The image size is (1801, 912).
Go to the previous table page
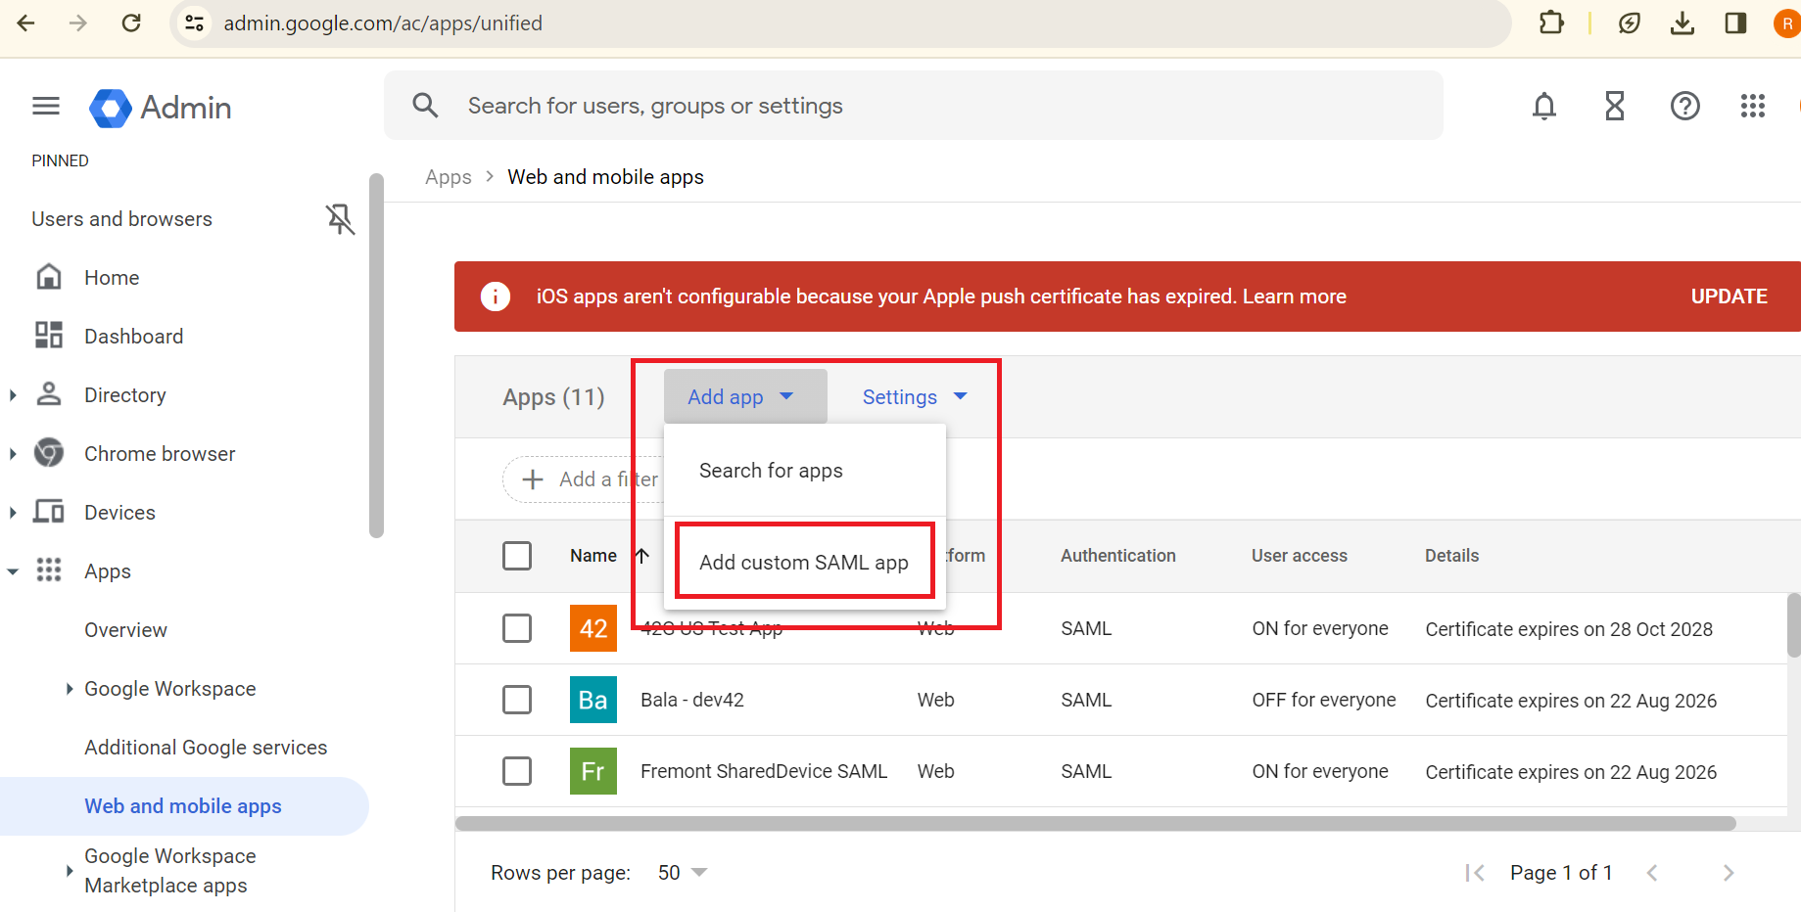point(1652,873)
